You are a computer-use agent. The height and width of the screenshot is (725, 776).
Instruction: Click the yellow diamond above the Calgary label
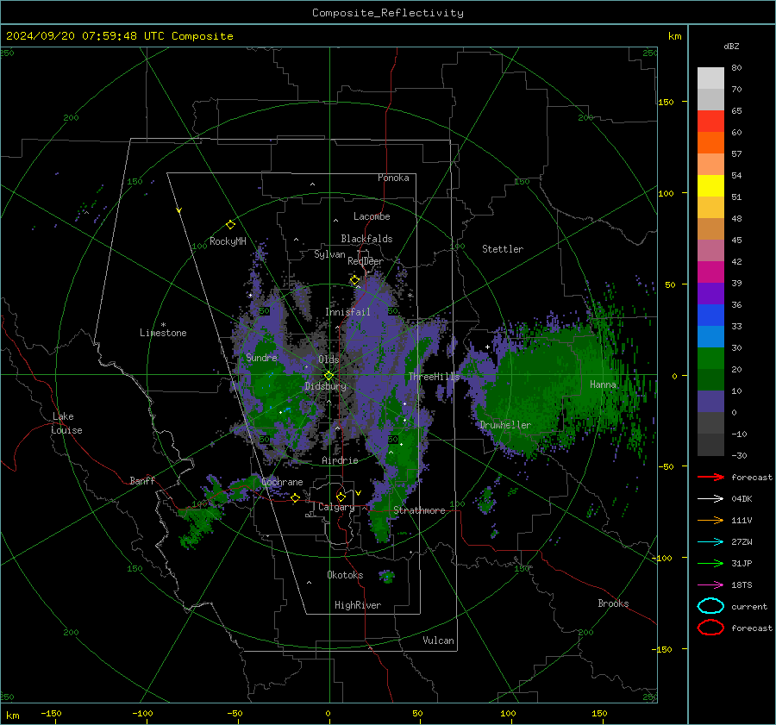[x=341, y=497]
